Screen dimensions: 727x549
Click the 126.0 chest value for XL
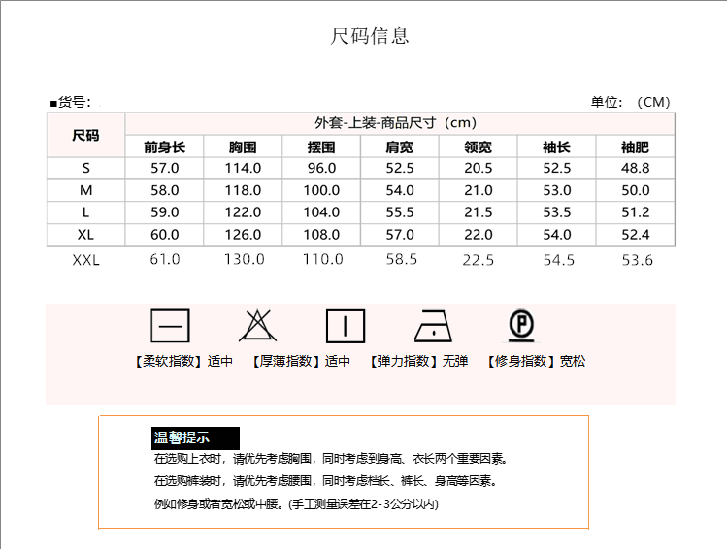pos(243,235)
